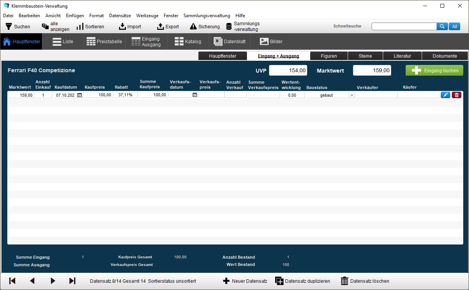Open Kaufdatum calendar picker icon
Viewport: 469px width, 290px height.
point(79,95)
